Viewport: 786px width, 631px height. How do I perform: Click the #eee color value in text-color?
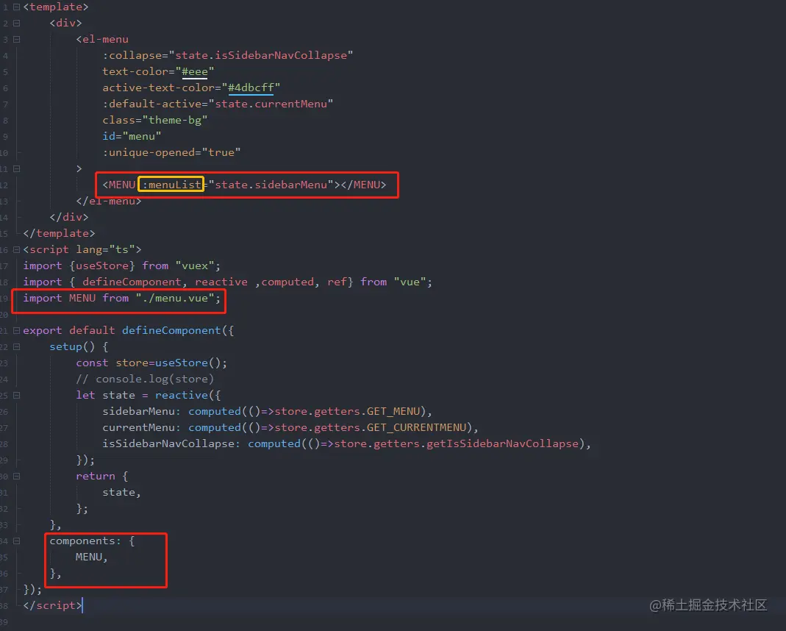(x=195, y=71)
